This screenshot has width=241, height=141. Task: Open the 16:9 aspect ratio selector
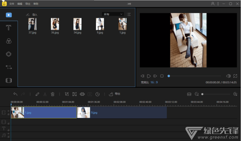(154, 82)
